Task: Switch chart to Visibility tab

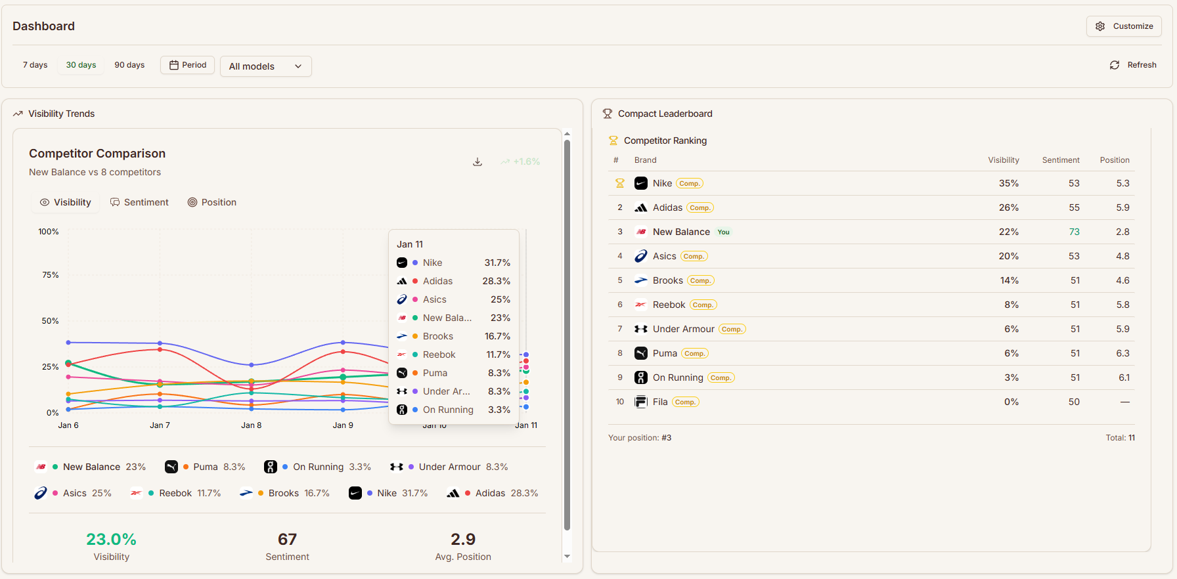Action: 66,202
